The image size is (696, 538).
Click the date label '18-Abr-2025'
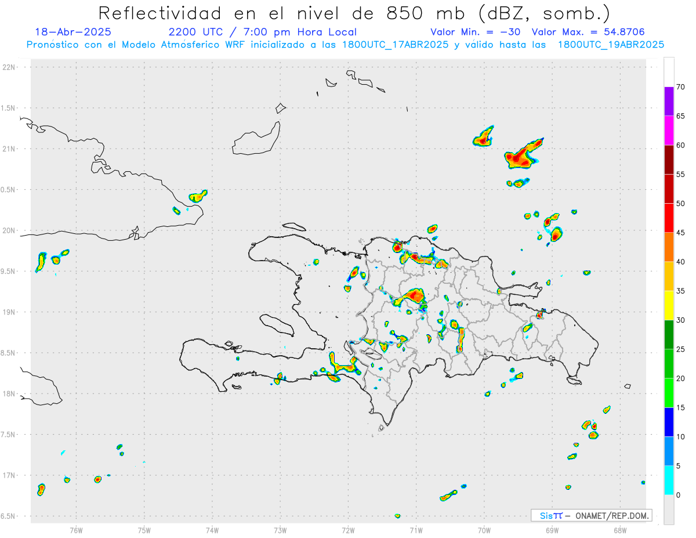[x=73, y=33]
